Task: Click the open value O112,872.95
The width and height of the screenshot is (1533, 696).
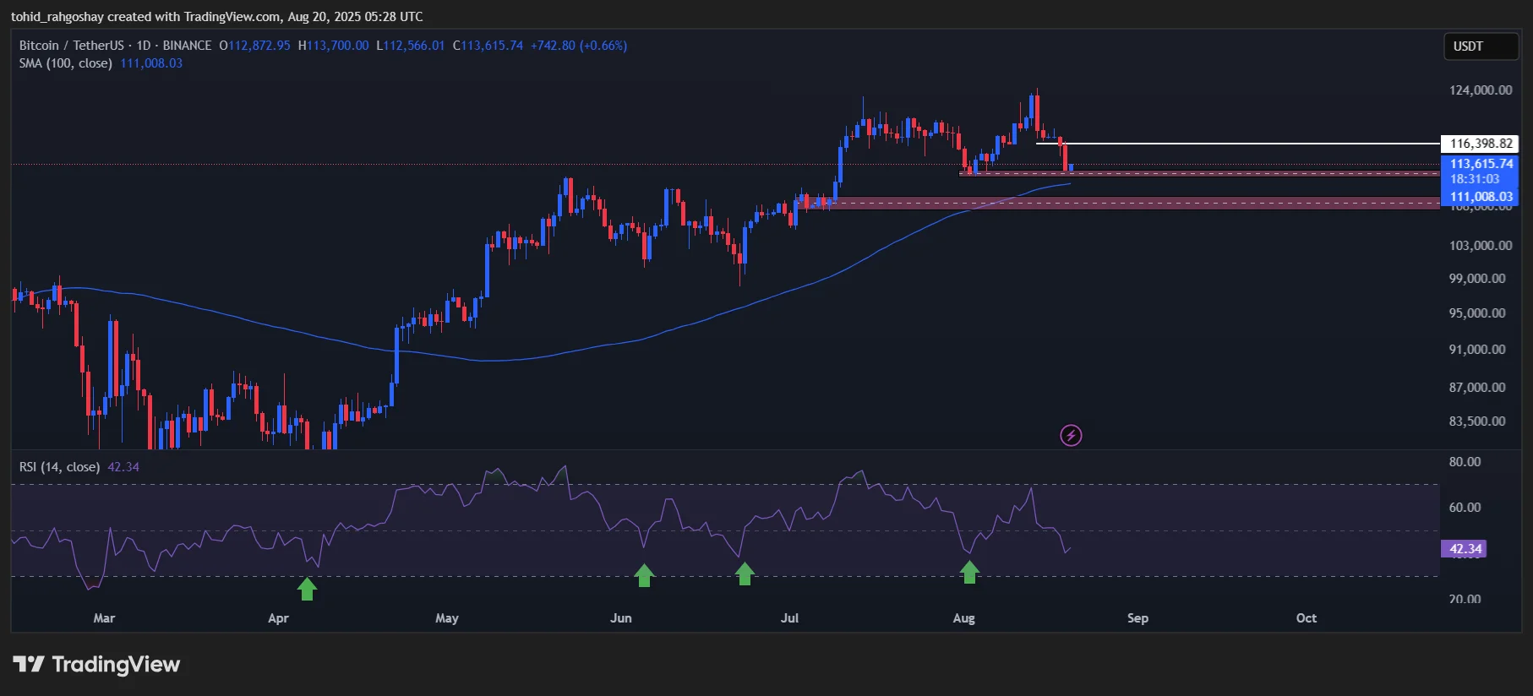Action: tap(254, 46)
